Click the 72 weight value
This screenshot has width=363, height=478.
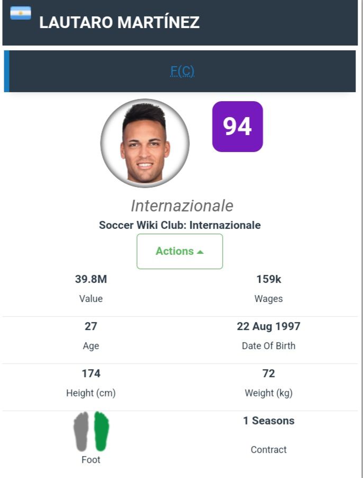(268, 374)
